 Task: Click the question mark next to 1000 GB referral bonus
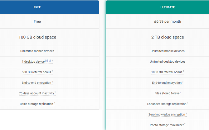point(183,71)
